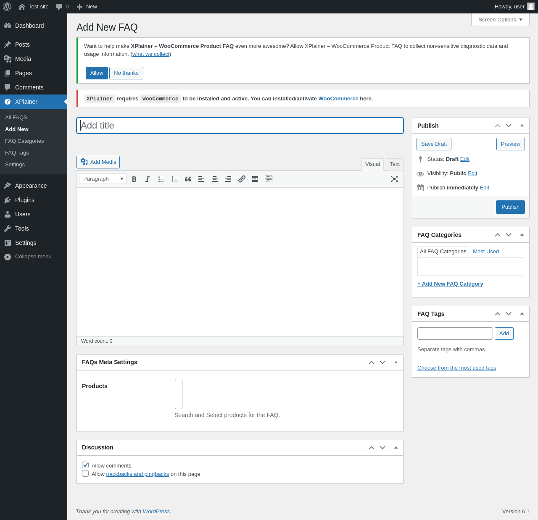Click the blue Publish button

pyautogui.click(x=510, y=207)
